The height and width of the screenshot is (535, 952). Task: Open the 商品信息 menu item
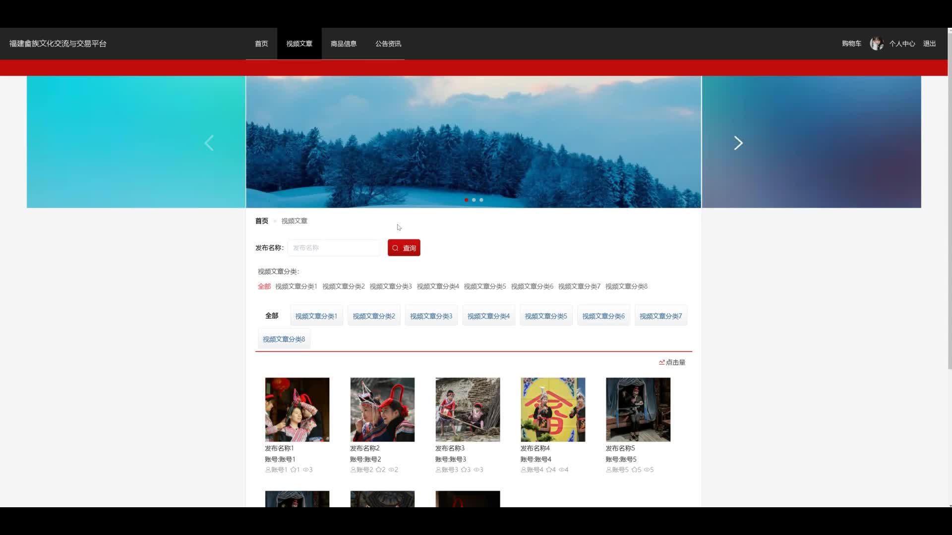344,44
